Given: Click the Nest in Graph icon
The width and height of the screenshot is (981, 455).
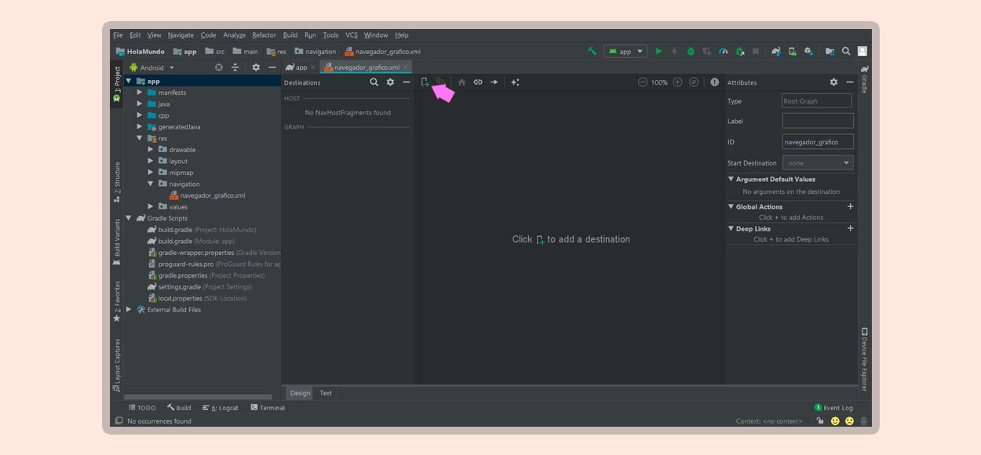Looking at the screenshot, I should point(441,82).
